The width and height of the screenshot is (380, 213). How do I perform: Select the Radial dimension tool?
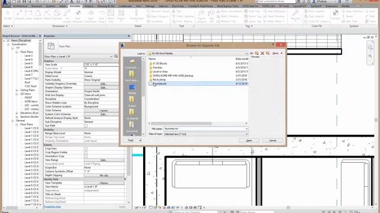[x=47, y=15]
